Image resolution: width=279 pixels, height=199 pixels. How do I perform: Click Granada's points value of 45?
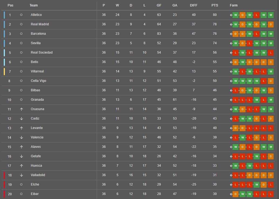click(215, 100)
